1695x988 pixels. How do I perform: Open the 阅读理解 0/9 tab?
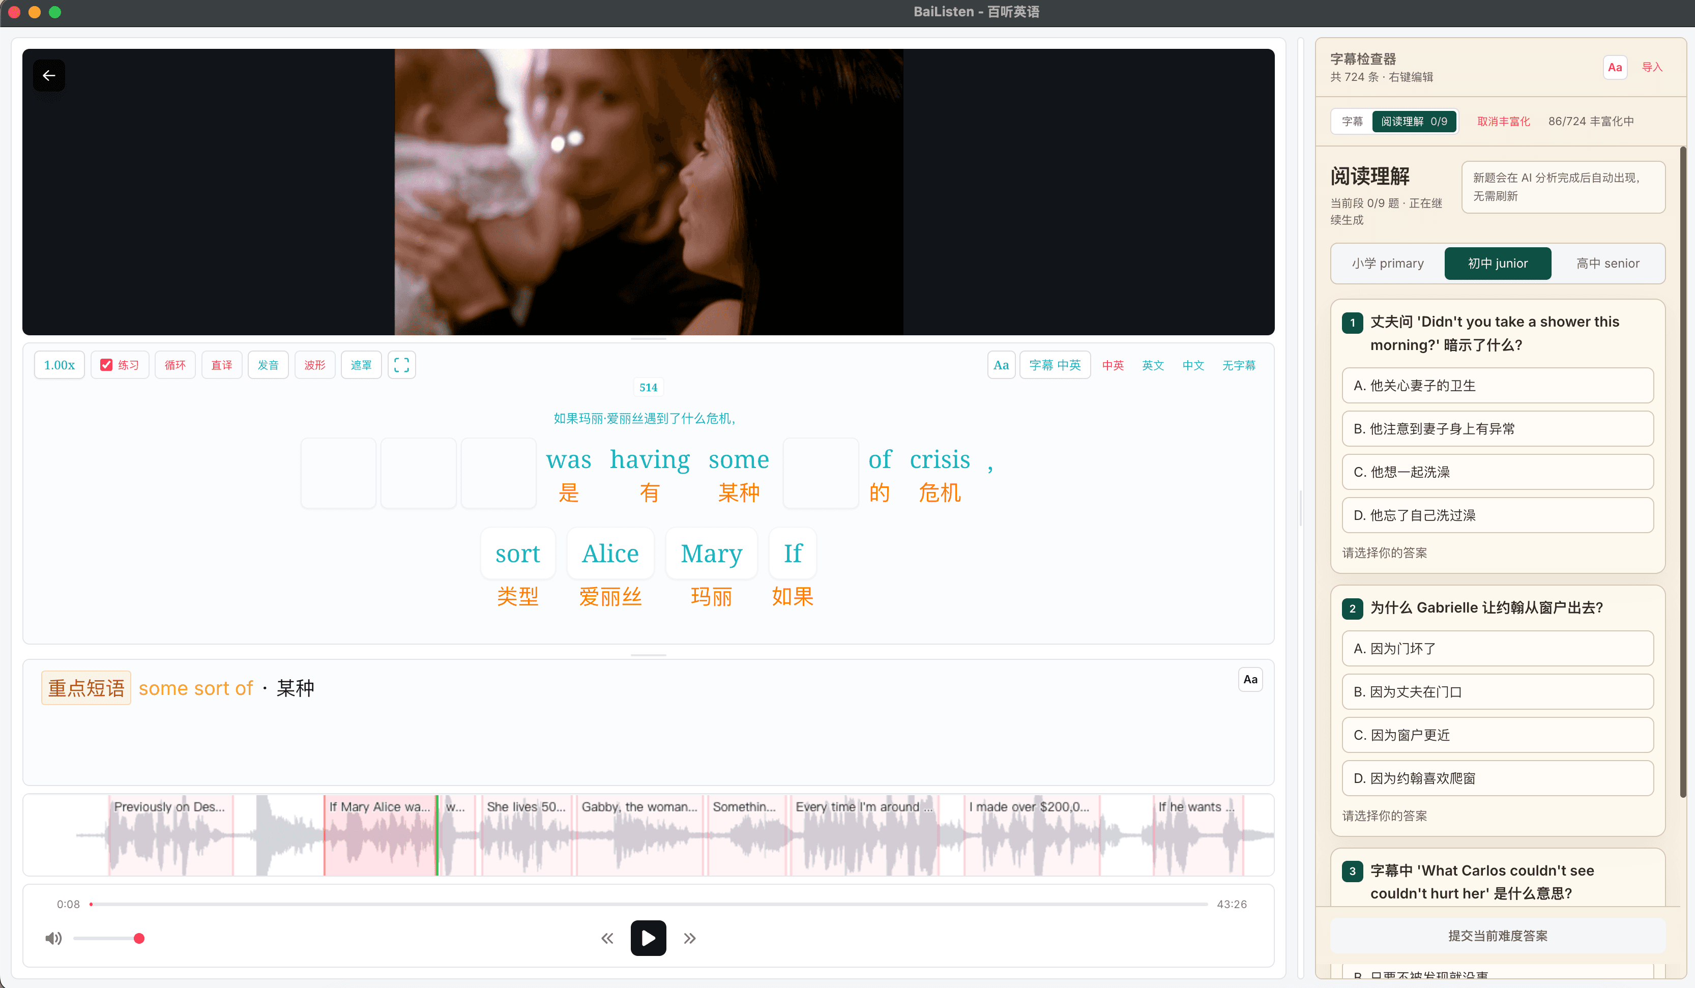click(x=1414, y=122)
